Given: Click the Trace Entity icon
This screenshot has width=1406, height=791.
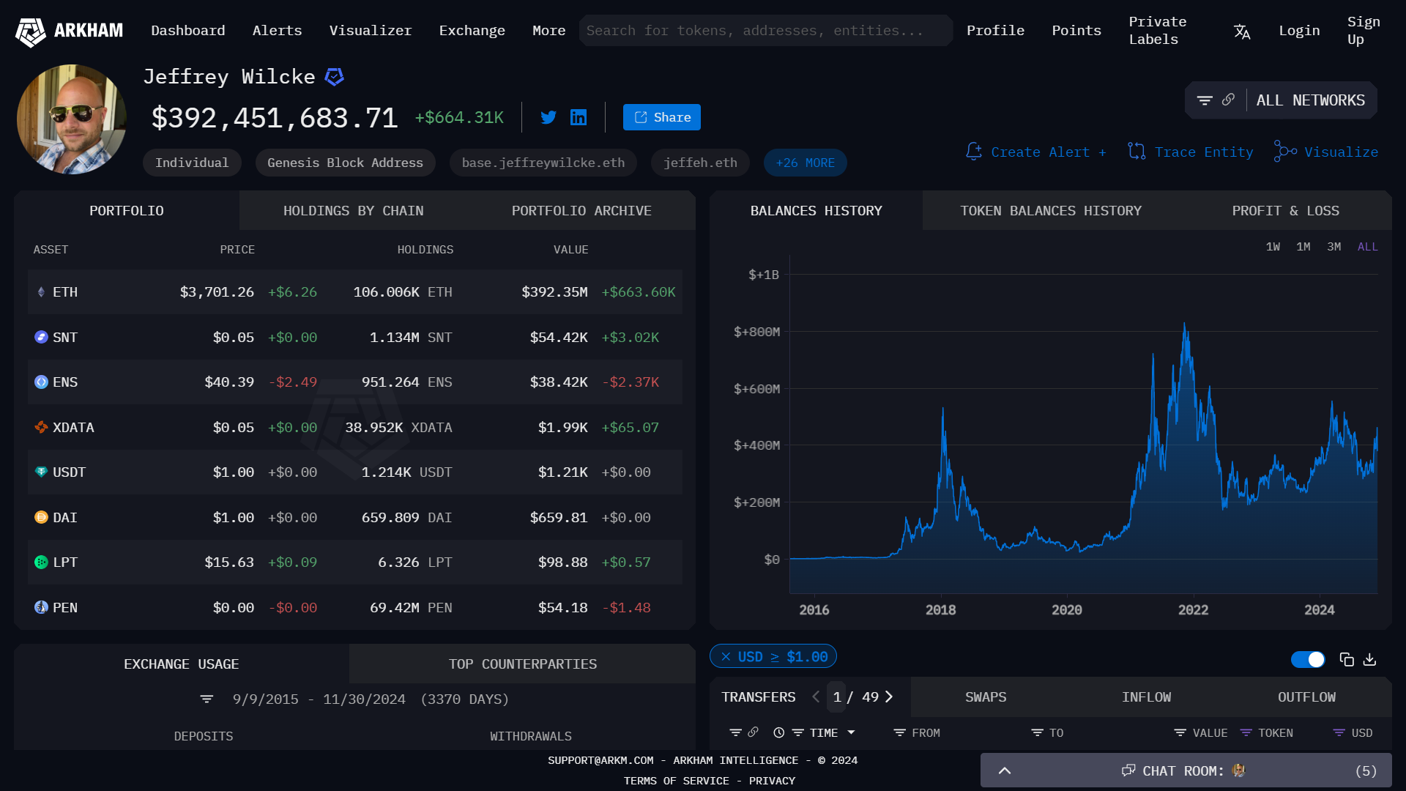Looking at the screenshot, I should tap(1137, 152).
